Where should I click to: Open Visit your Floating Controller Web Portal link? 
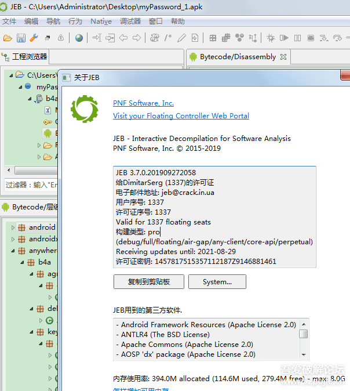click(181, 116)
